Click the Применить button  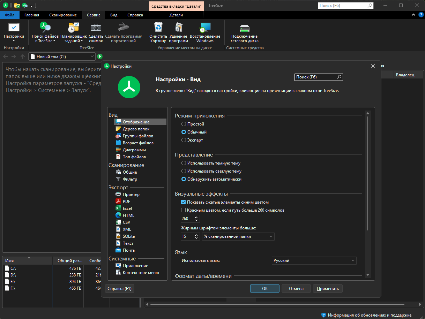[328, 289]
